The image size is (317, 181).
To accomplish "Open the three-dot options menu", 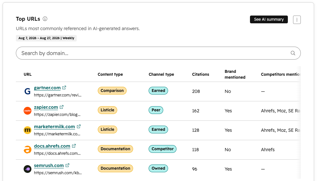I will click(x=297, y=20).
